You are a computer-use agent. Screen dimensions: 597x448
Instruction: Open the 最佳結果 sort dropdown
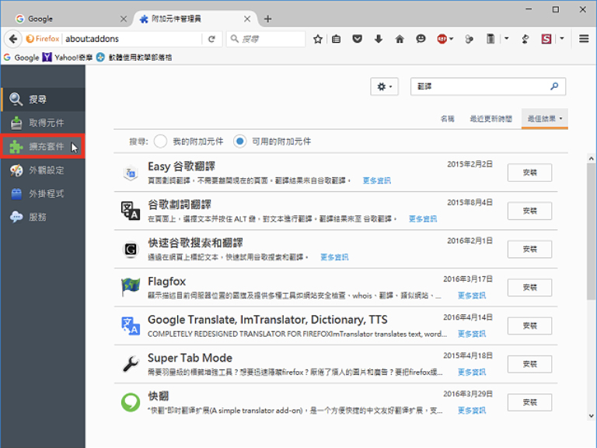click(x=544, y=119)
